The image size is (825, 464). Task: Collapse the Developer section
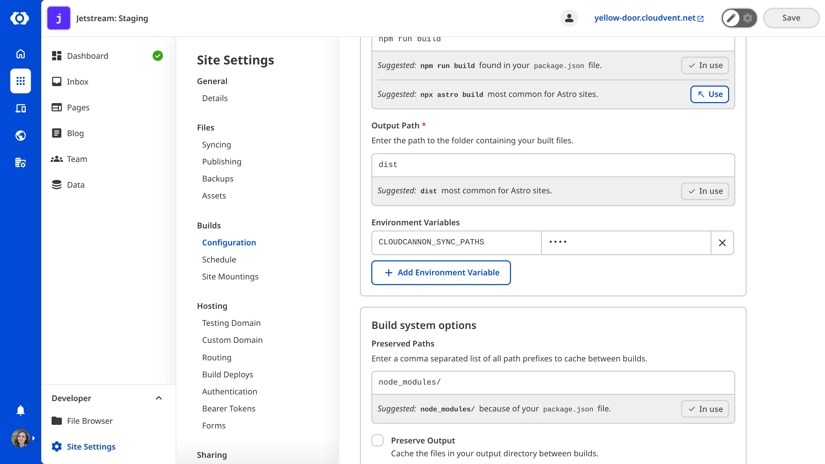[x=159, y=398]
